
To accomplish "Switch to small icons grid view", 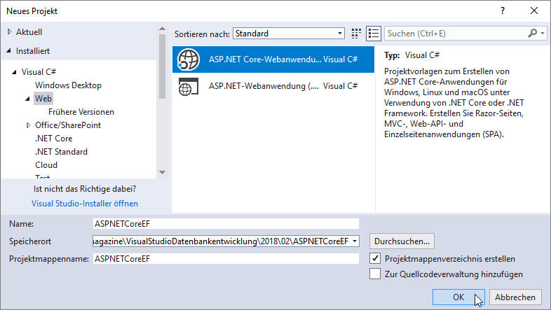I will point(356,34).
